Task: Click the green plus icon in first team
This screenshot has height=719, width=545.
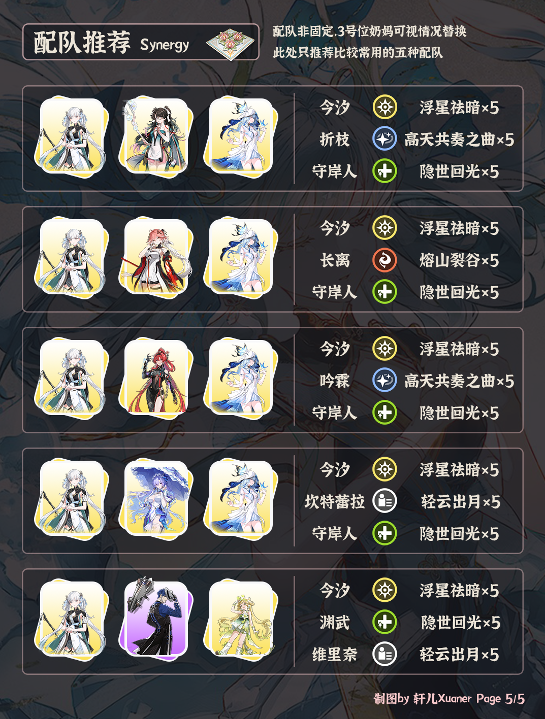Action: pos(384,171)
